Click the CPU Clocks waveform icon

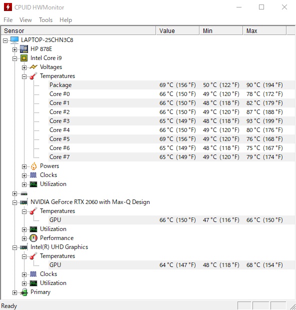33,175
